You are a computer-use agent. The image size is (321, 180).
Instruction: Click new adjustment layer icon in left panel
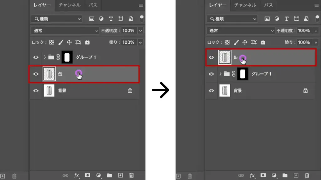click(99, 175)
